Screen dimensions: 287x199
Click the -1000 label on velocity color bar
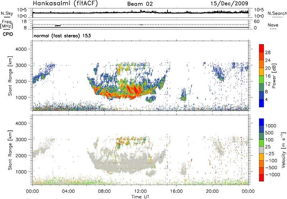(x=273, y=175)
